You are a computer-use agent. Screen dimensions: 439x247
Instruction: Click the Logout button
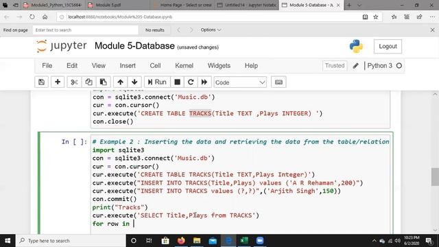(388, 46)
